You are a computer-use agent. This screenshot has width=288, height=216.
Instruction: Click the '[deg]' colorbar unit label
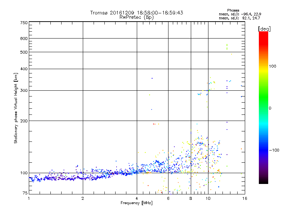point(264,29)
